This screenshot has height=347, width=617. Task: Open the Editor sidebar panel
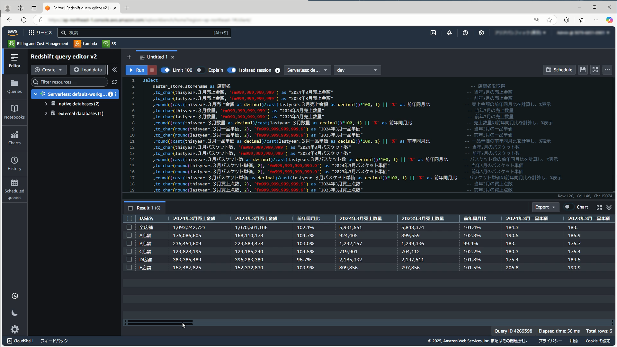14,61
